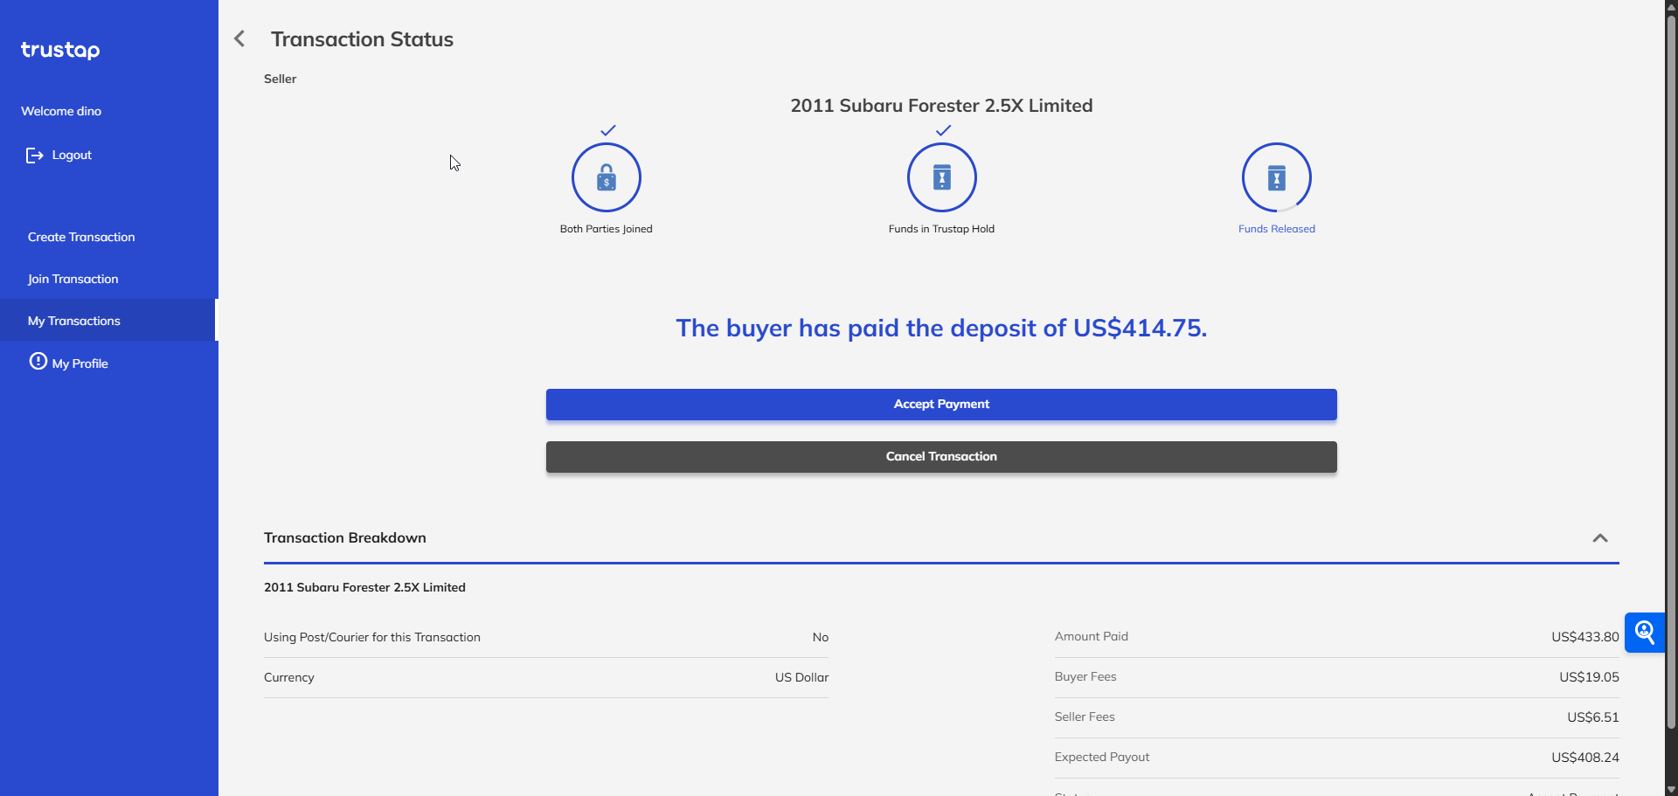1678x796 pixels.
Task: Click the scrollbar down arrow
Action: coord(1670,789)
